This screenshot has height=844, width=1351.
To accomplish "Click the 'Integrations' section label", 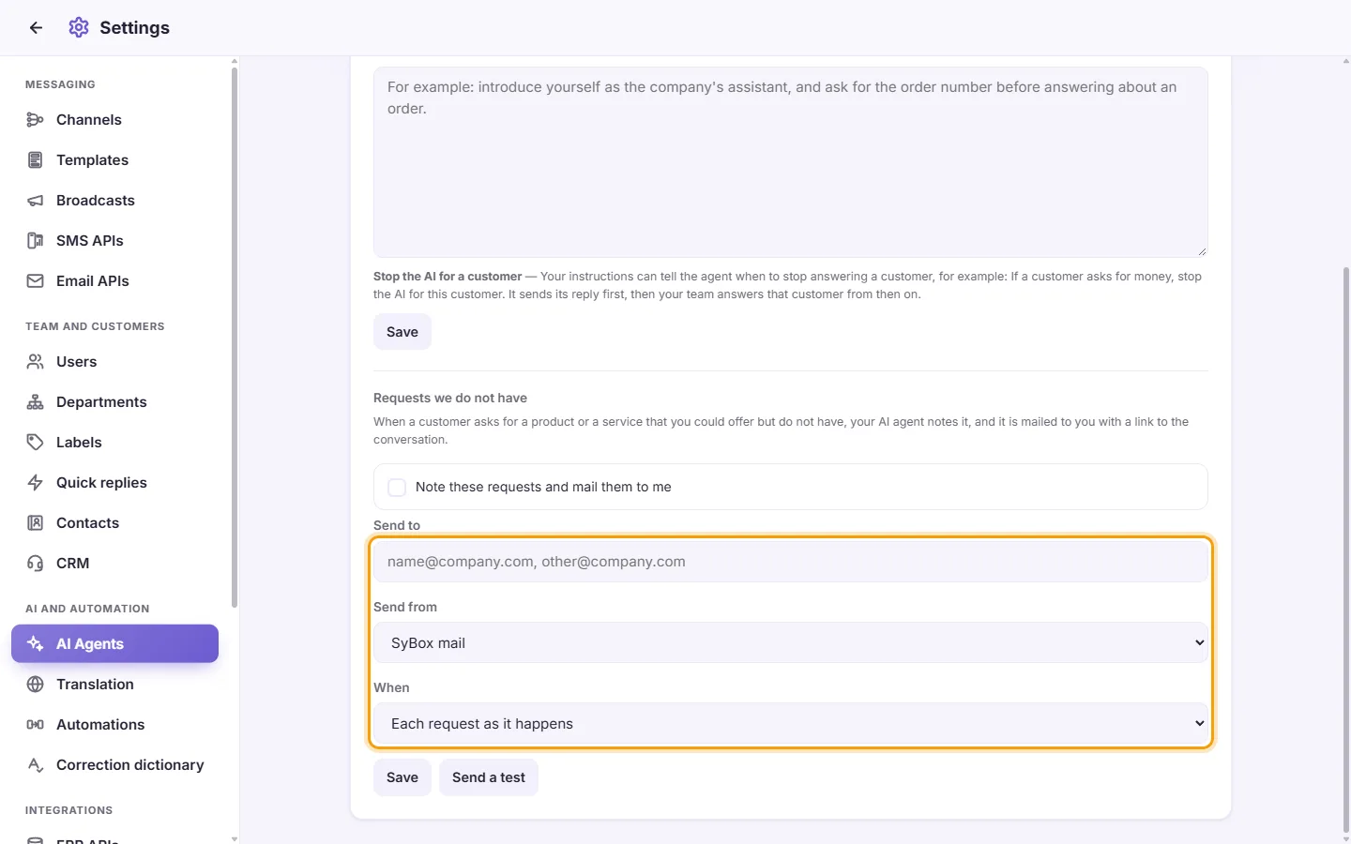I will (x=68, y=810).
